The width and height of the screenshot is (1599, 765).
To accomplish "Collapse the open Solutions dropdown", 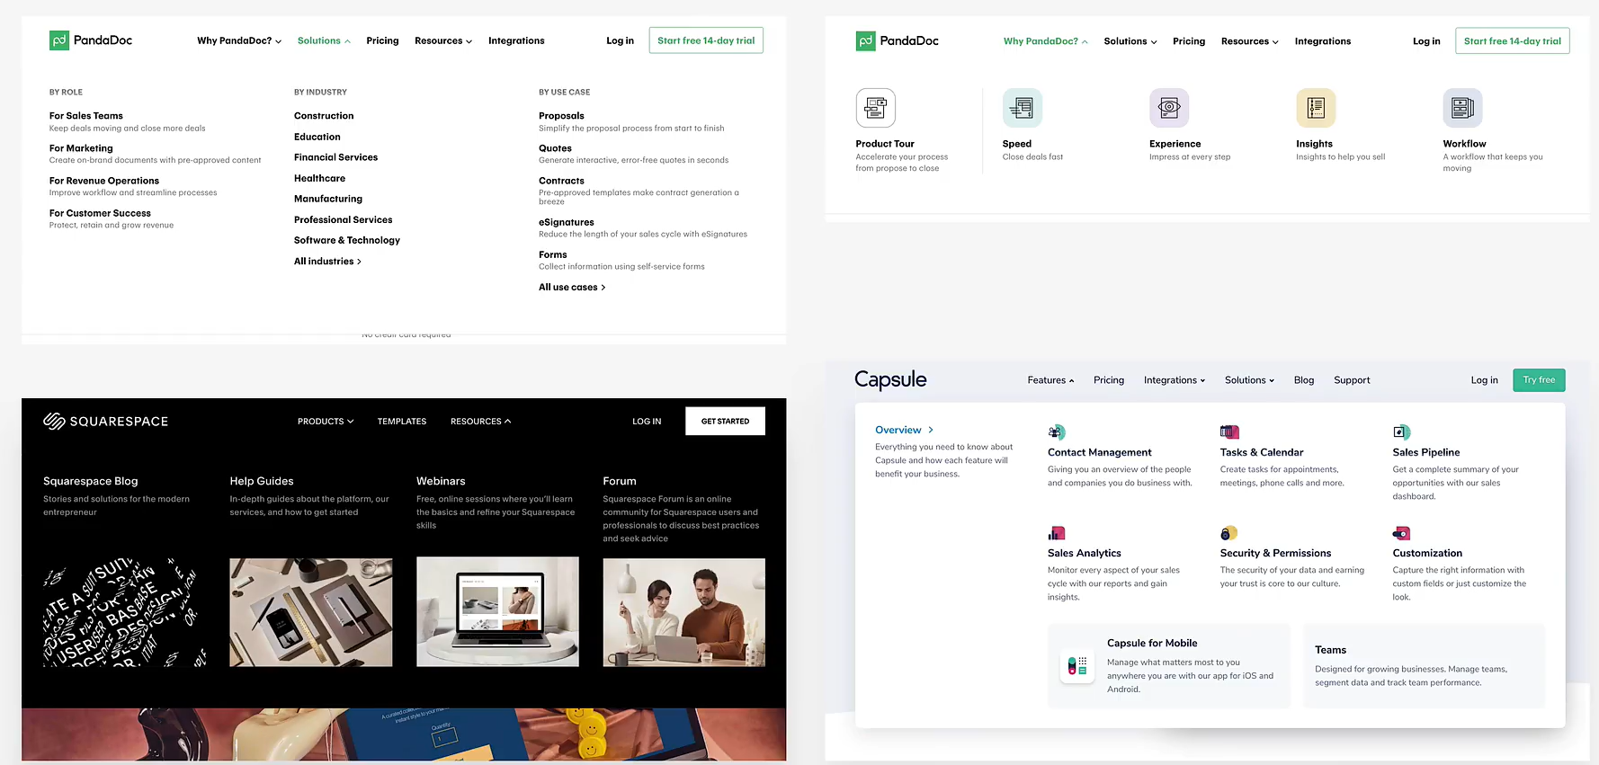I will [x=324, y=40].
